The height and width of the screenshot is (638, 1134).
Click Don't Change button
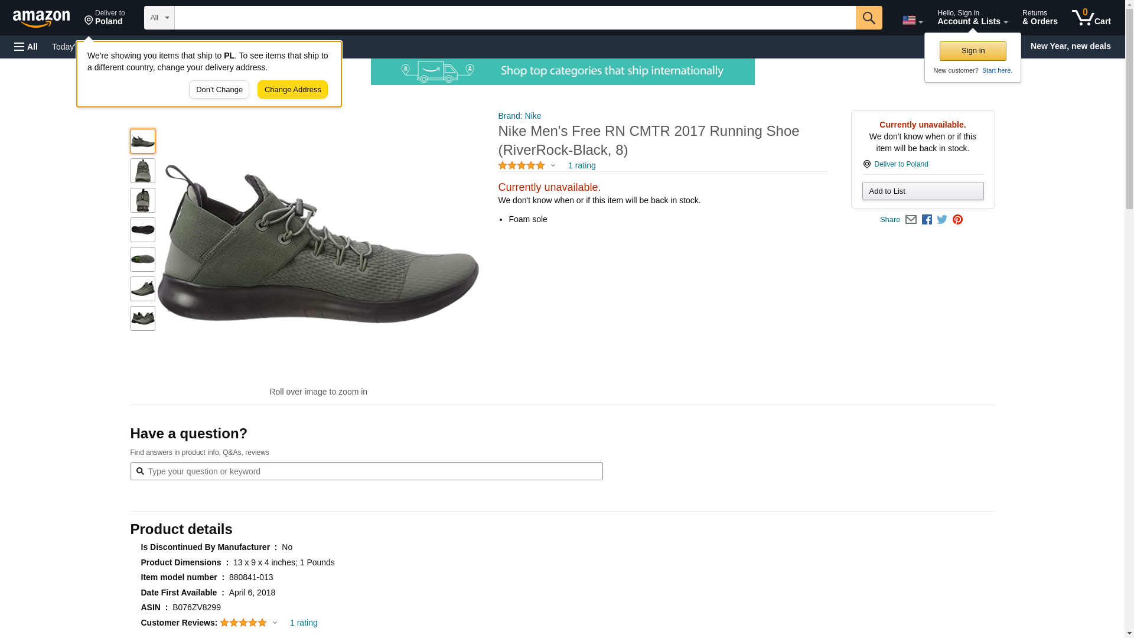219,90
